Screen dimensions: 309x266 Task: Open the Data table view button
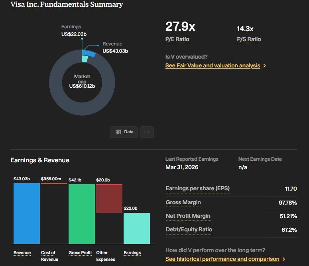(x=124, y=132)
